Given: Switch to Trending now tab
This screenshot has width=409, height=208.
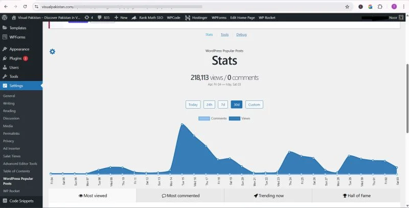Looking at the screenshot, I should [268, 196].
